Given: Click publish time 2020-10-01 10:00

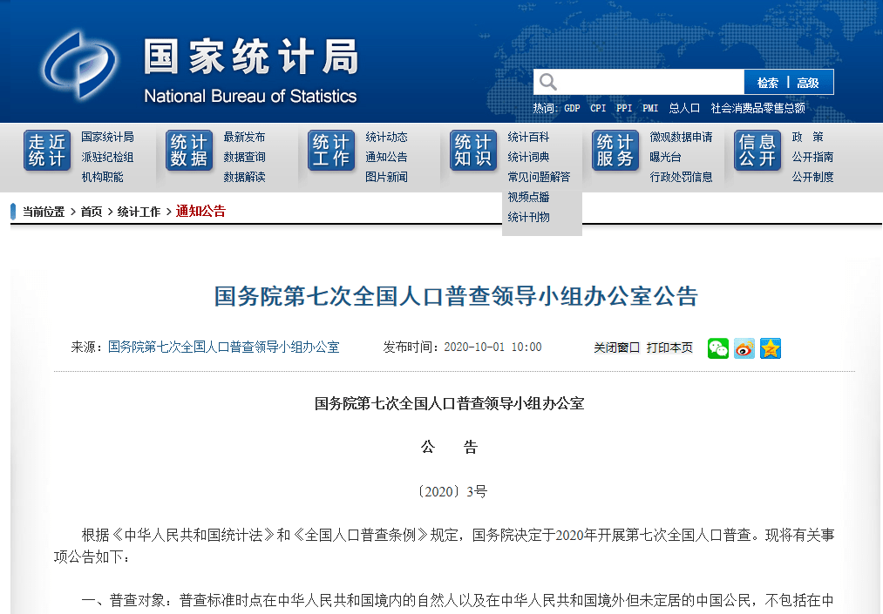Looking at the screenshot, I should tap(492, 347).
